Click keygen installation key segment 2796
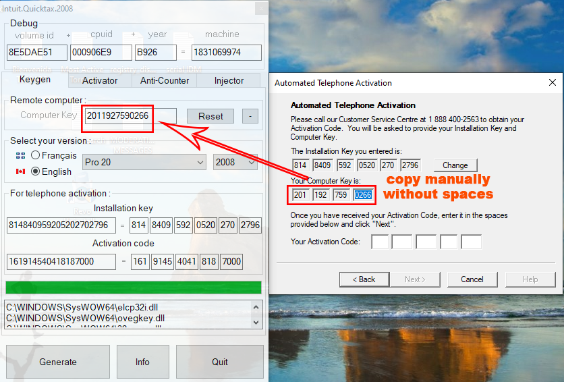The width and height of the screenshot is (564, 382). tap(250, 225)
